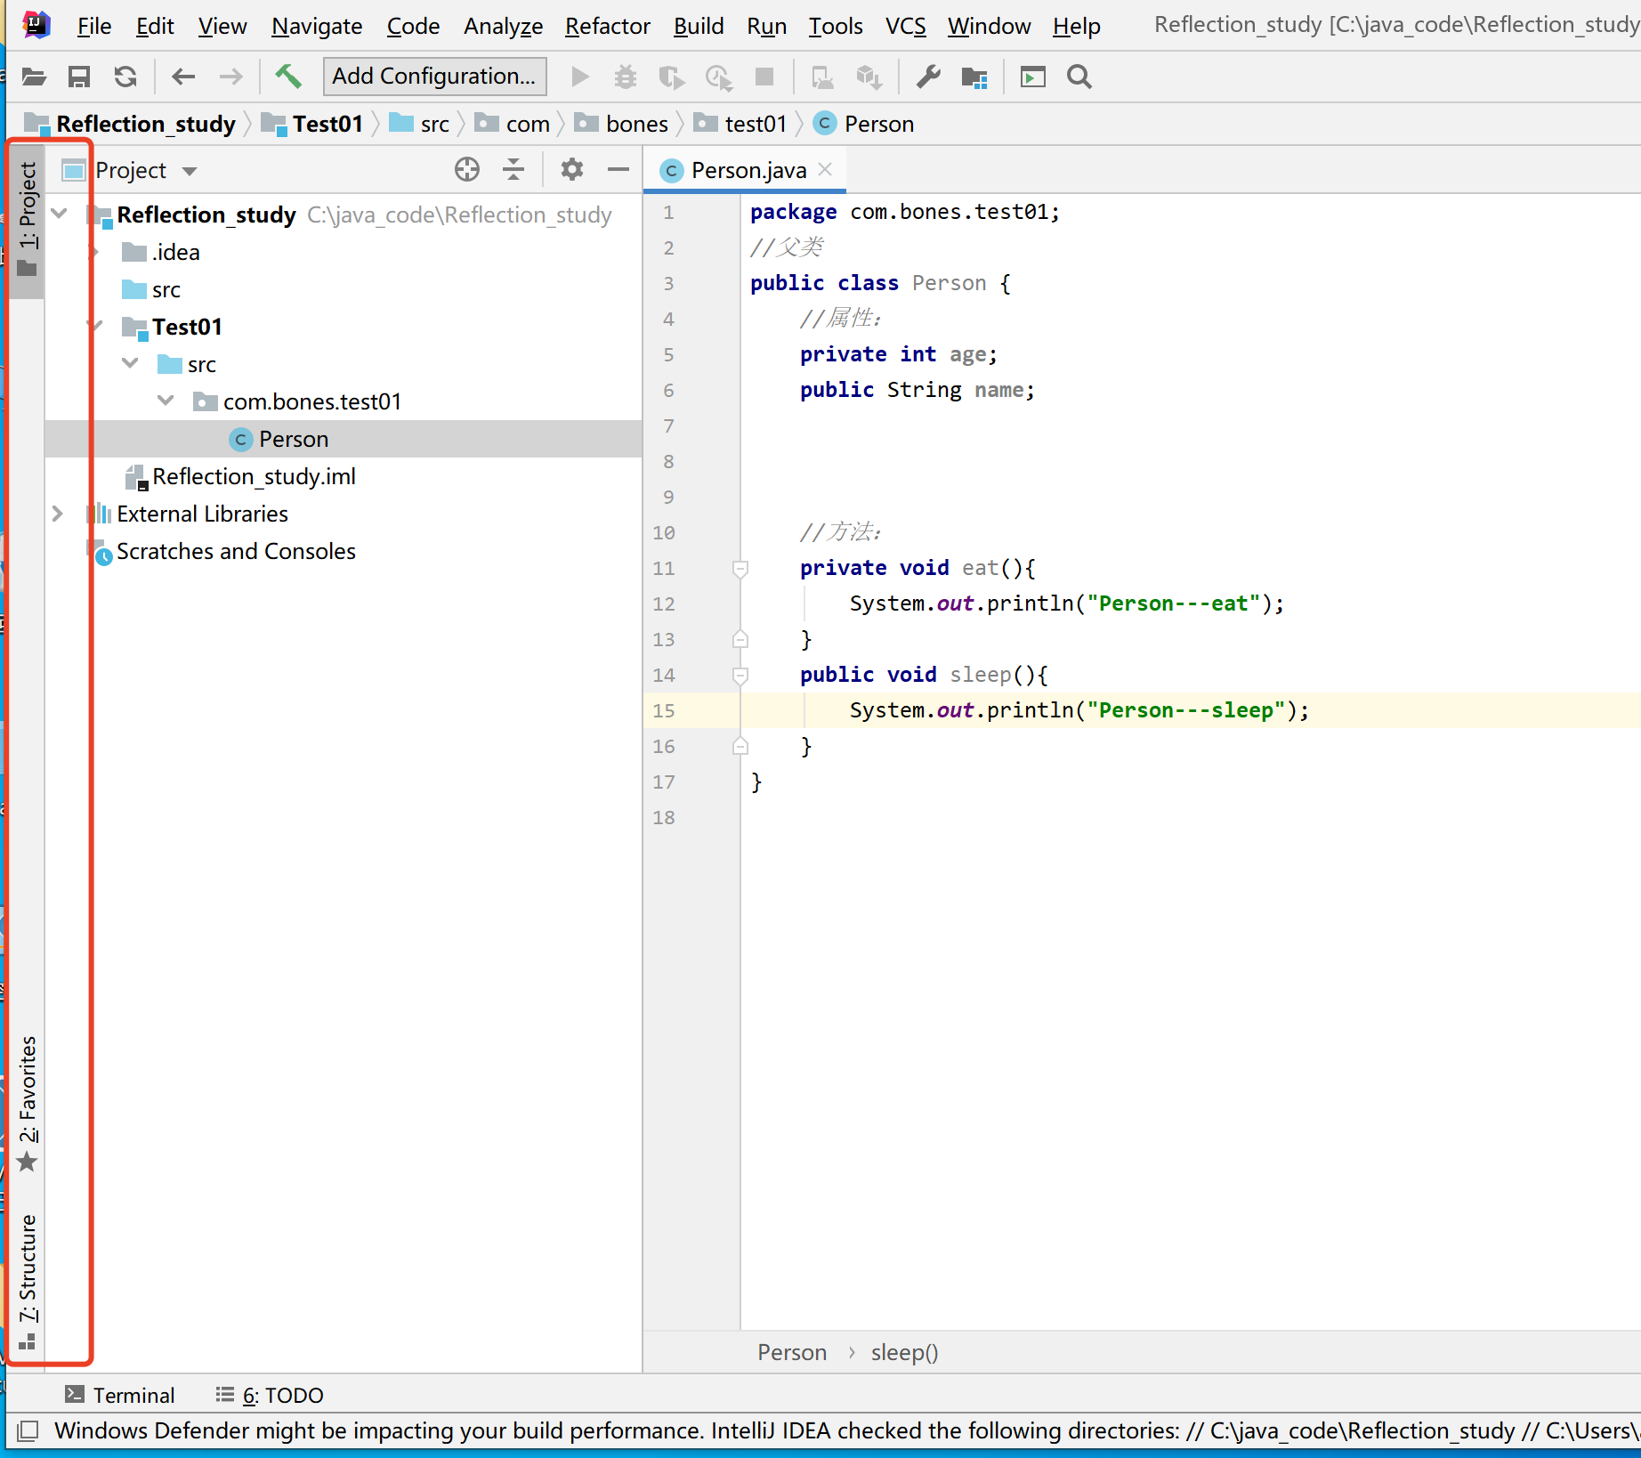Screen dimensions: 1641x1458
Task: Toggle the 1: Project tool window tab
Action: tap(28, 218)
